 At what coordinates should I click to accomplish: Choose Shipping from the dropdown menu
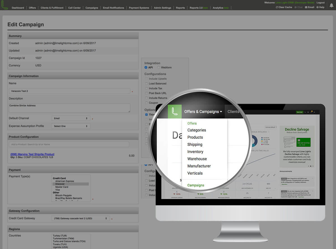click(x=195, y=145)
